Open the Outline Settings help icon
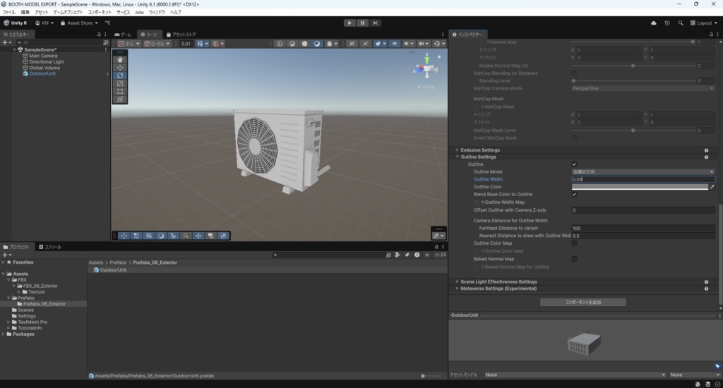 (x=706, y=157)
